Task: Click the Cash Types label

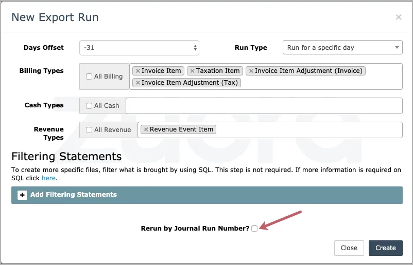Action: coord(44,105)
